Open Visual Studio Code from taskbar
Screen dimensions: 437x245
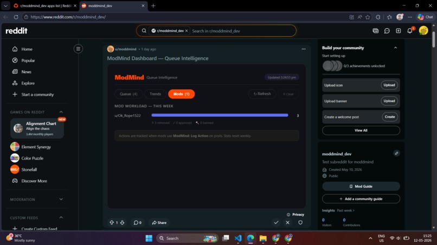point(237,239)
